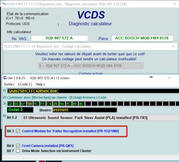Select byte FF in the octet row
This screenshot has height=162, width=179.
(x=42, y=104)
